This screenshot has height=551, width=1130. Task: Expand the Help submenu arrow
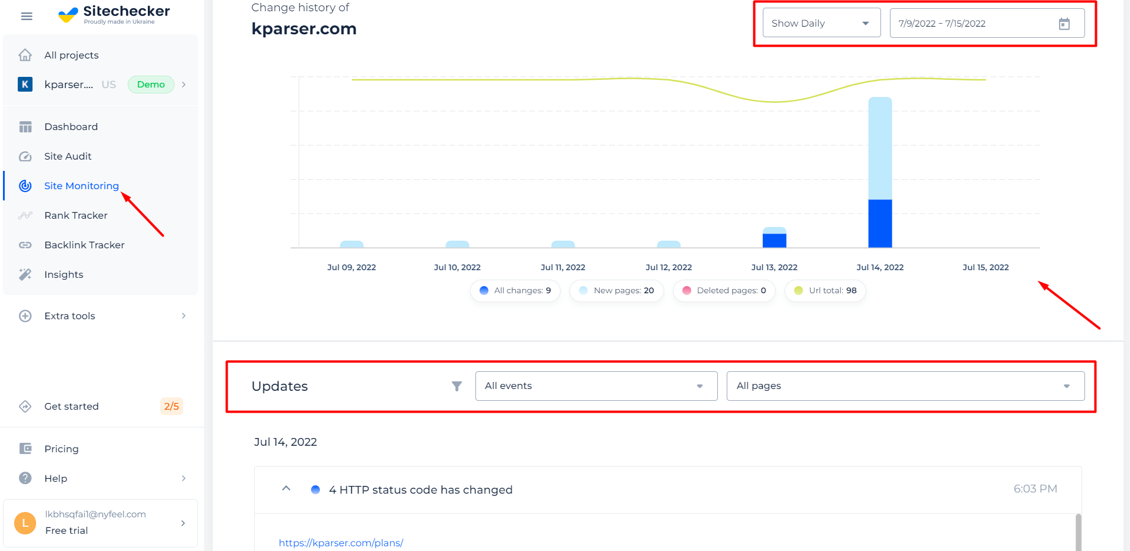click(184, 478)
